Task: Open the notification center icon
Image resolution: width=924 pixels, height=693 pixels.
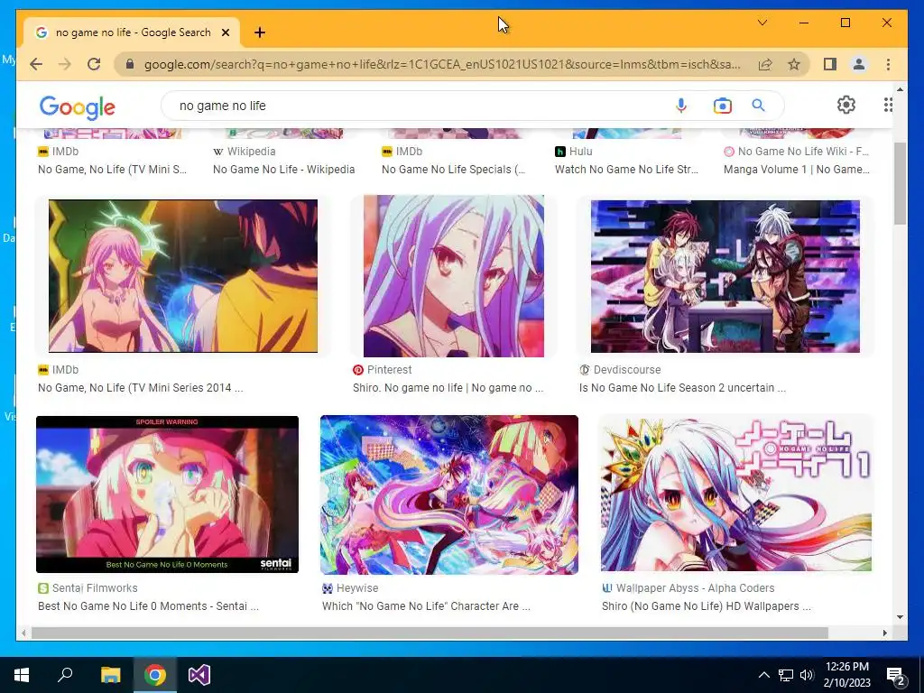Action: click(895, 675)
